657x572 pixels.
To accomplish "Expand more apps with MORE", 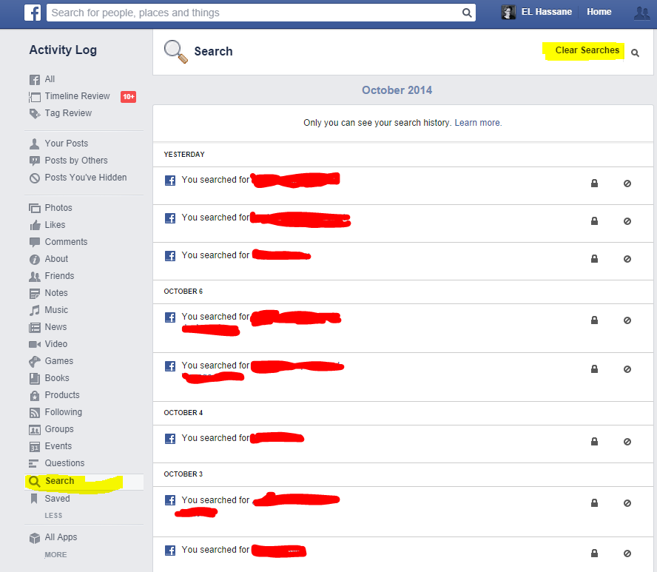I will 55,554.
